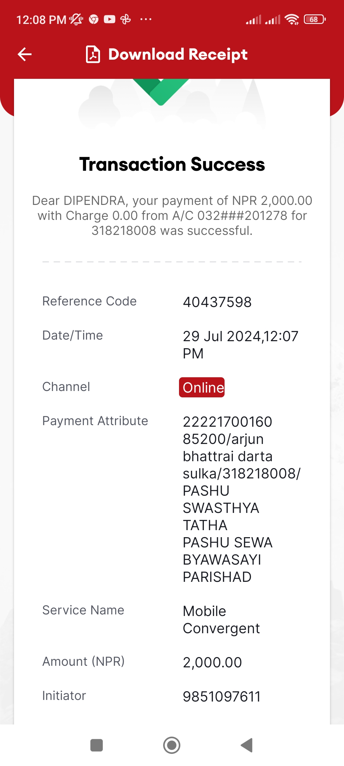Tap the YouTube notification icon
Viewport: 344px width, 766px height.
pyautogui.click(x=109, y=19)
